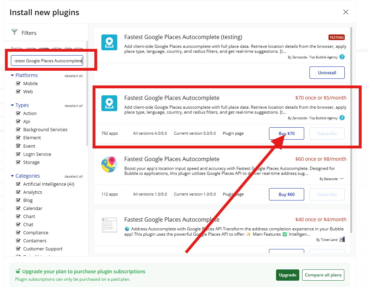Click '$40 once or $4/month' price text

tap(321, 219)
